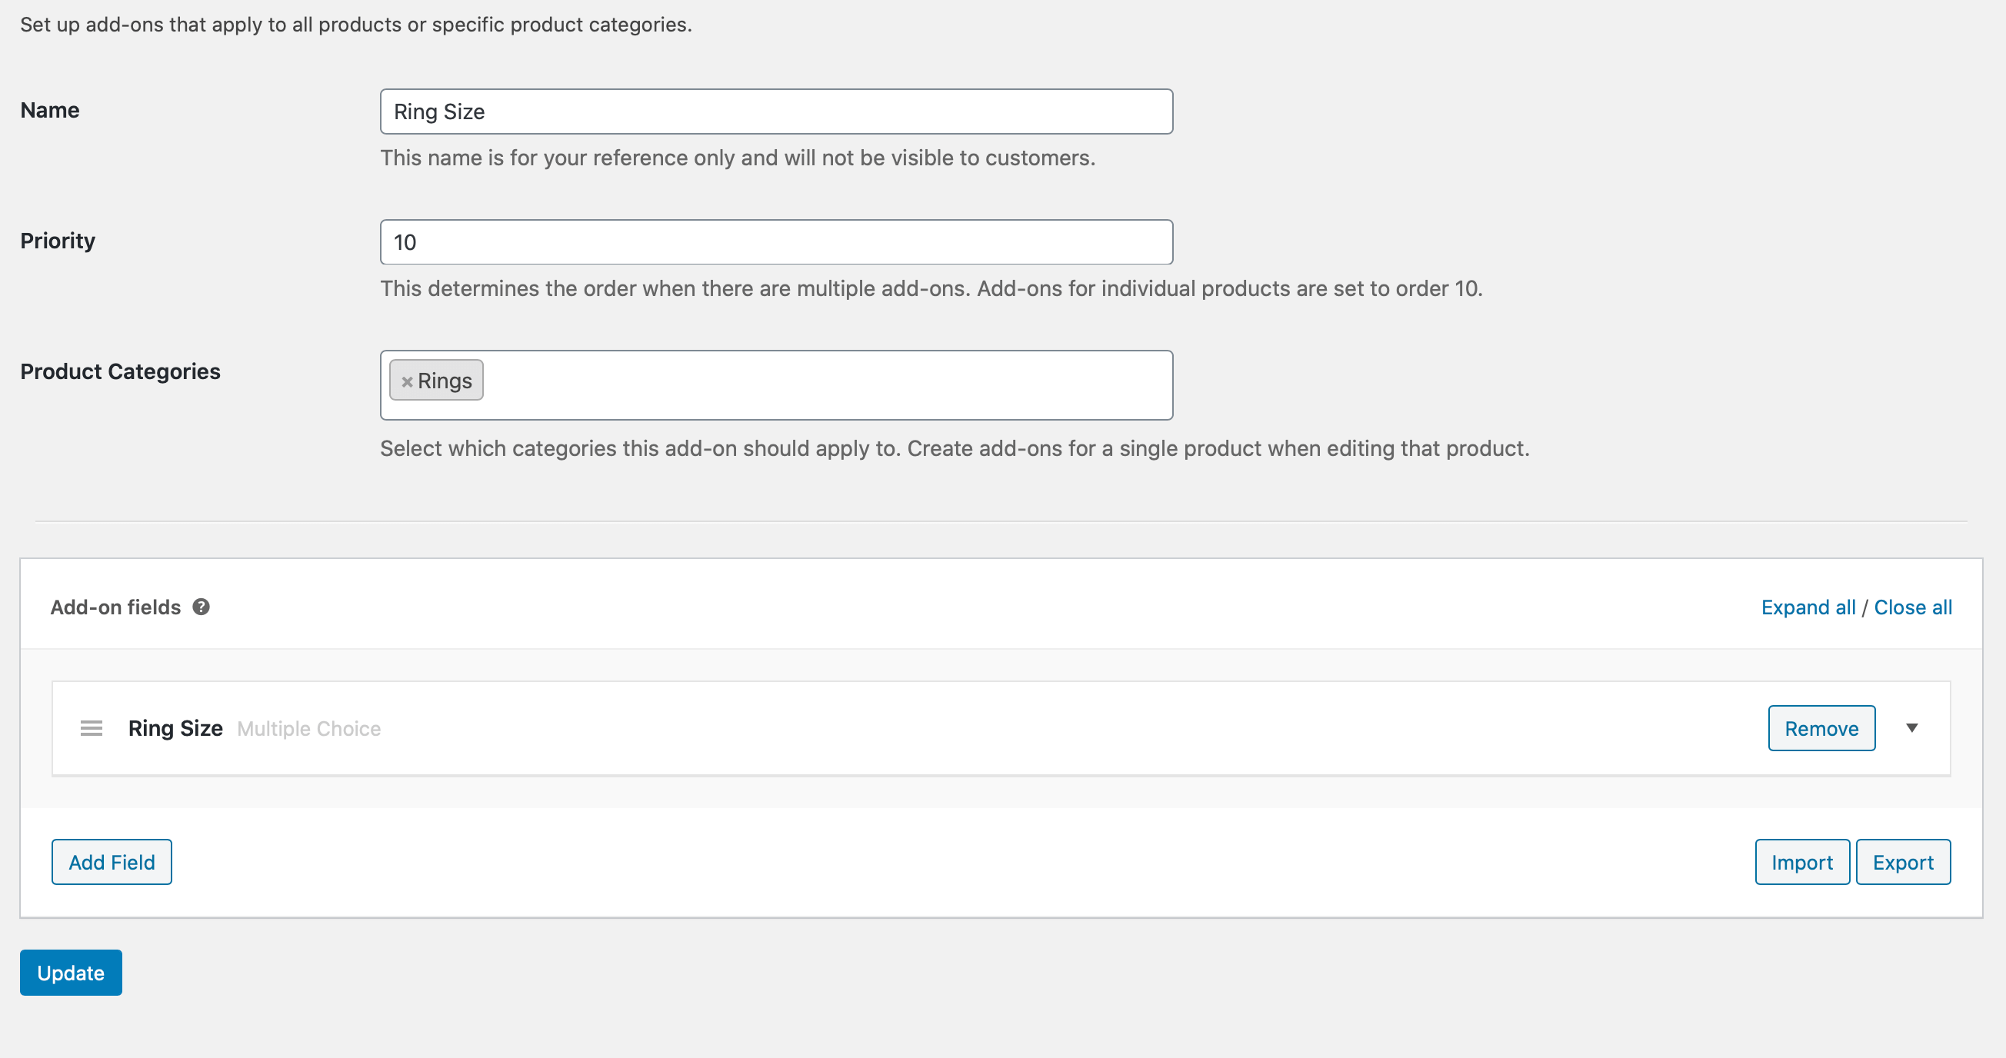Click the Multiple Choice type label

coord(309,730)
